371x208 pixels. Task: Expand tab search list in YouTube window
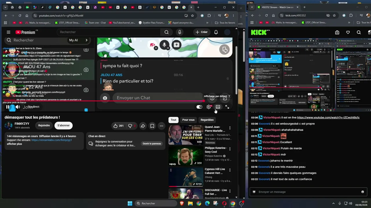(x=6, y=7)
